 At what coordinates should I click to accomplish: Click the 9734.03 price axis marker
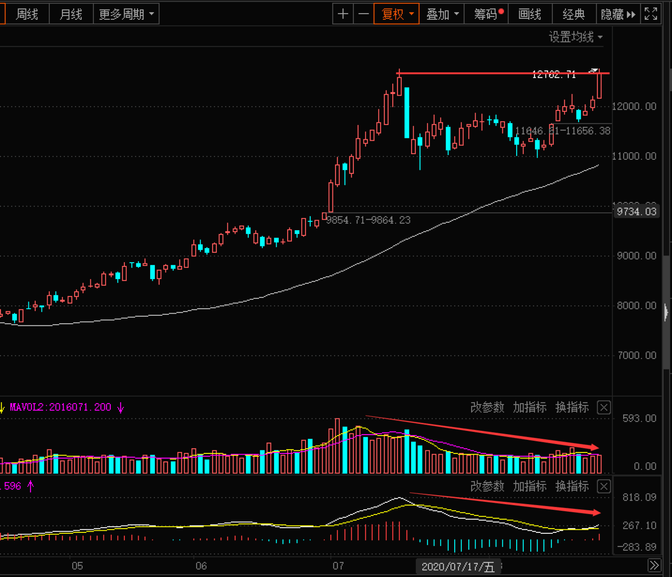(x=636, y=211)
